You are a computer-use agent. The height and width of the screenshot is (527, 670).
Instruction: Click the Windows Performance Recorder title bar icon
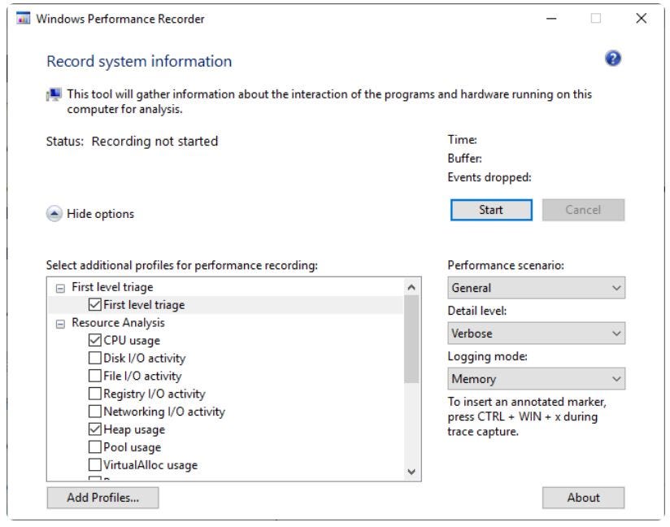(23, 19)
